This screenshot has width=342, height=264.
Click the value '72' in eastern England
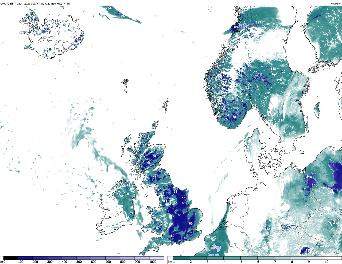(x=184, y=197)
